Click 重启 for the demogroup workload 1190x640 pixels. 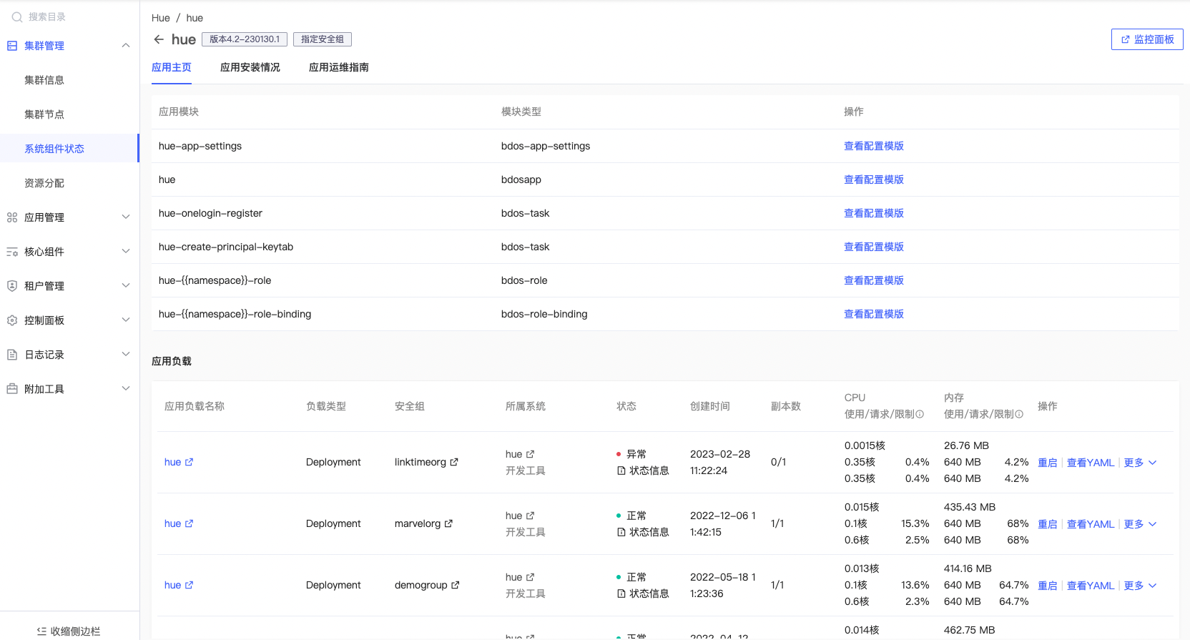(x=1048, y=586)
